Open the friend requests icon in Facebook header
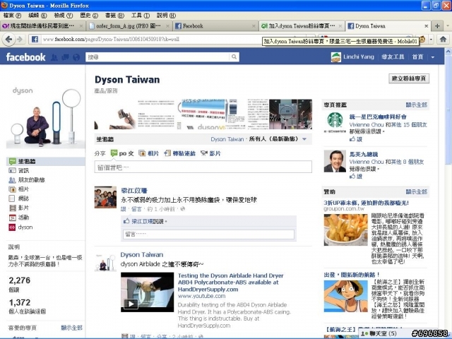The width and height of the screenshot is (452, 339). tap(54, 57)
